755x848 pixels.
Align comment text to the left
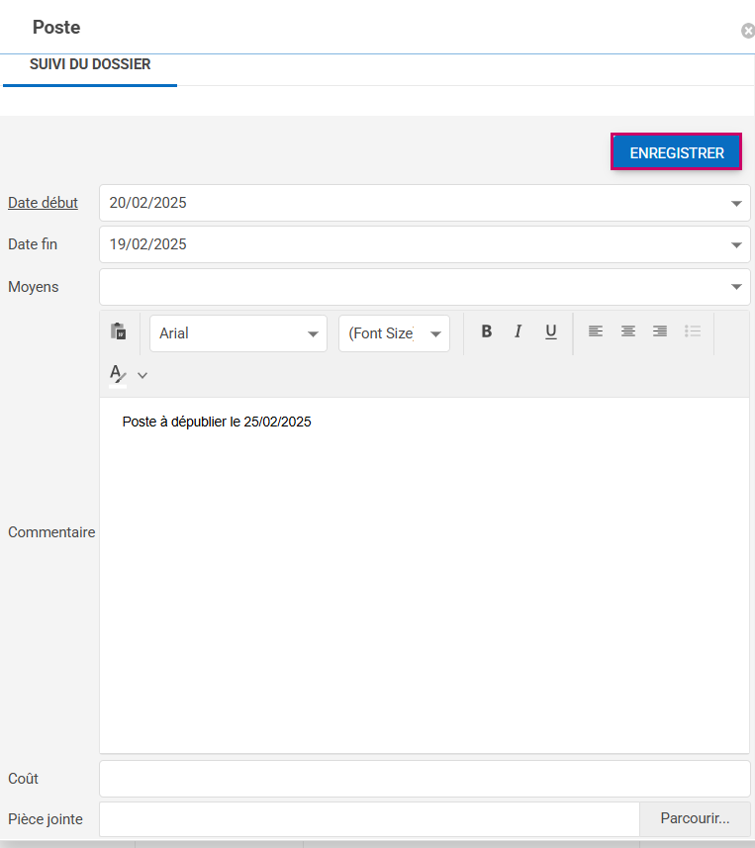596,332
